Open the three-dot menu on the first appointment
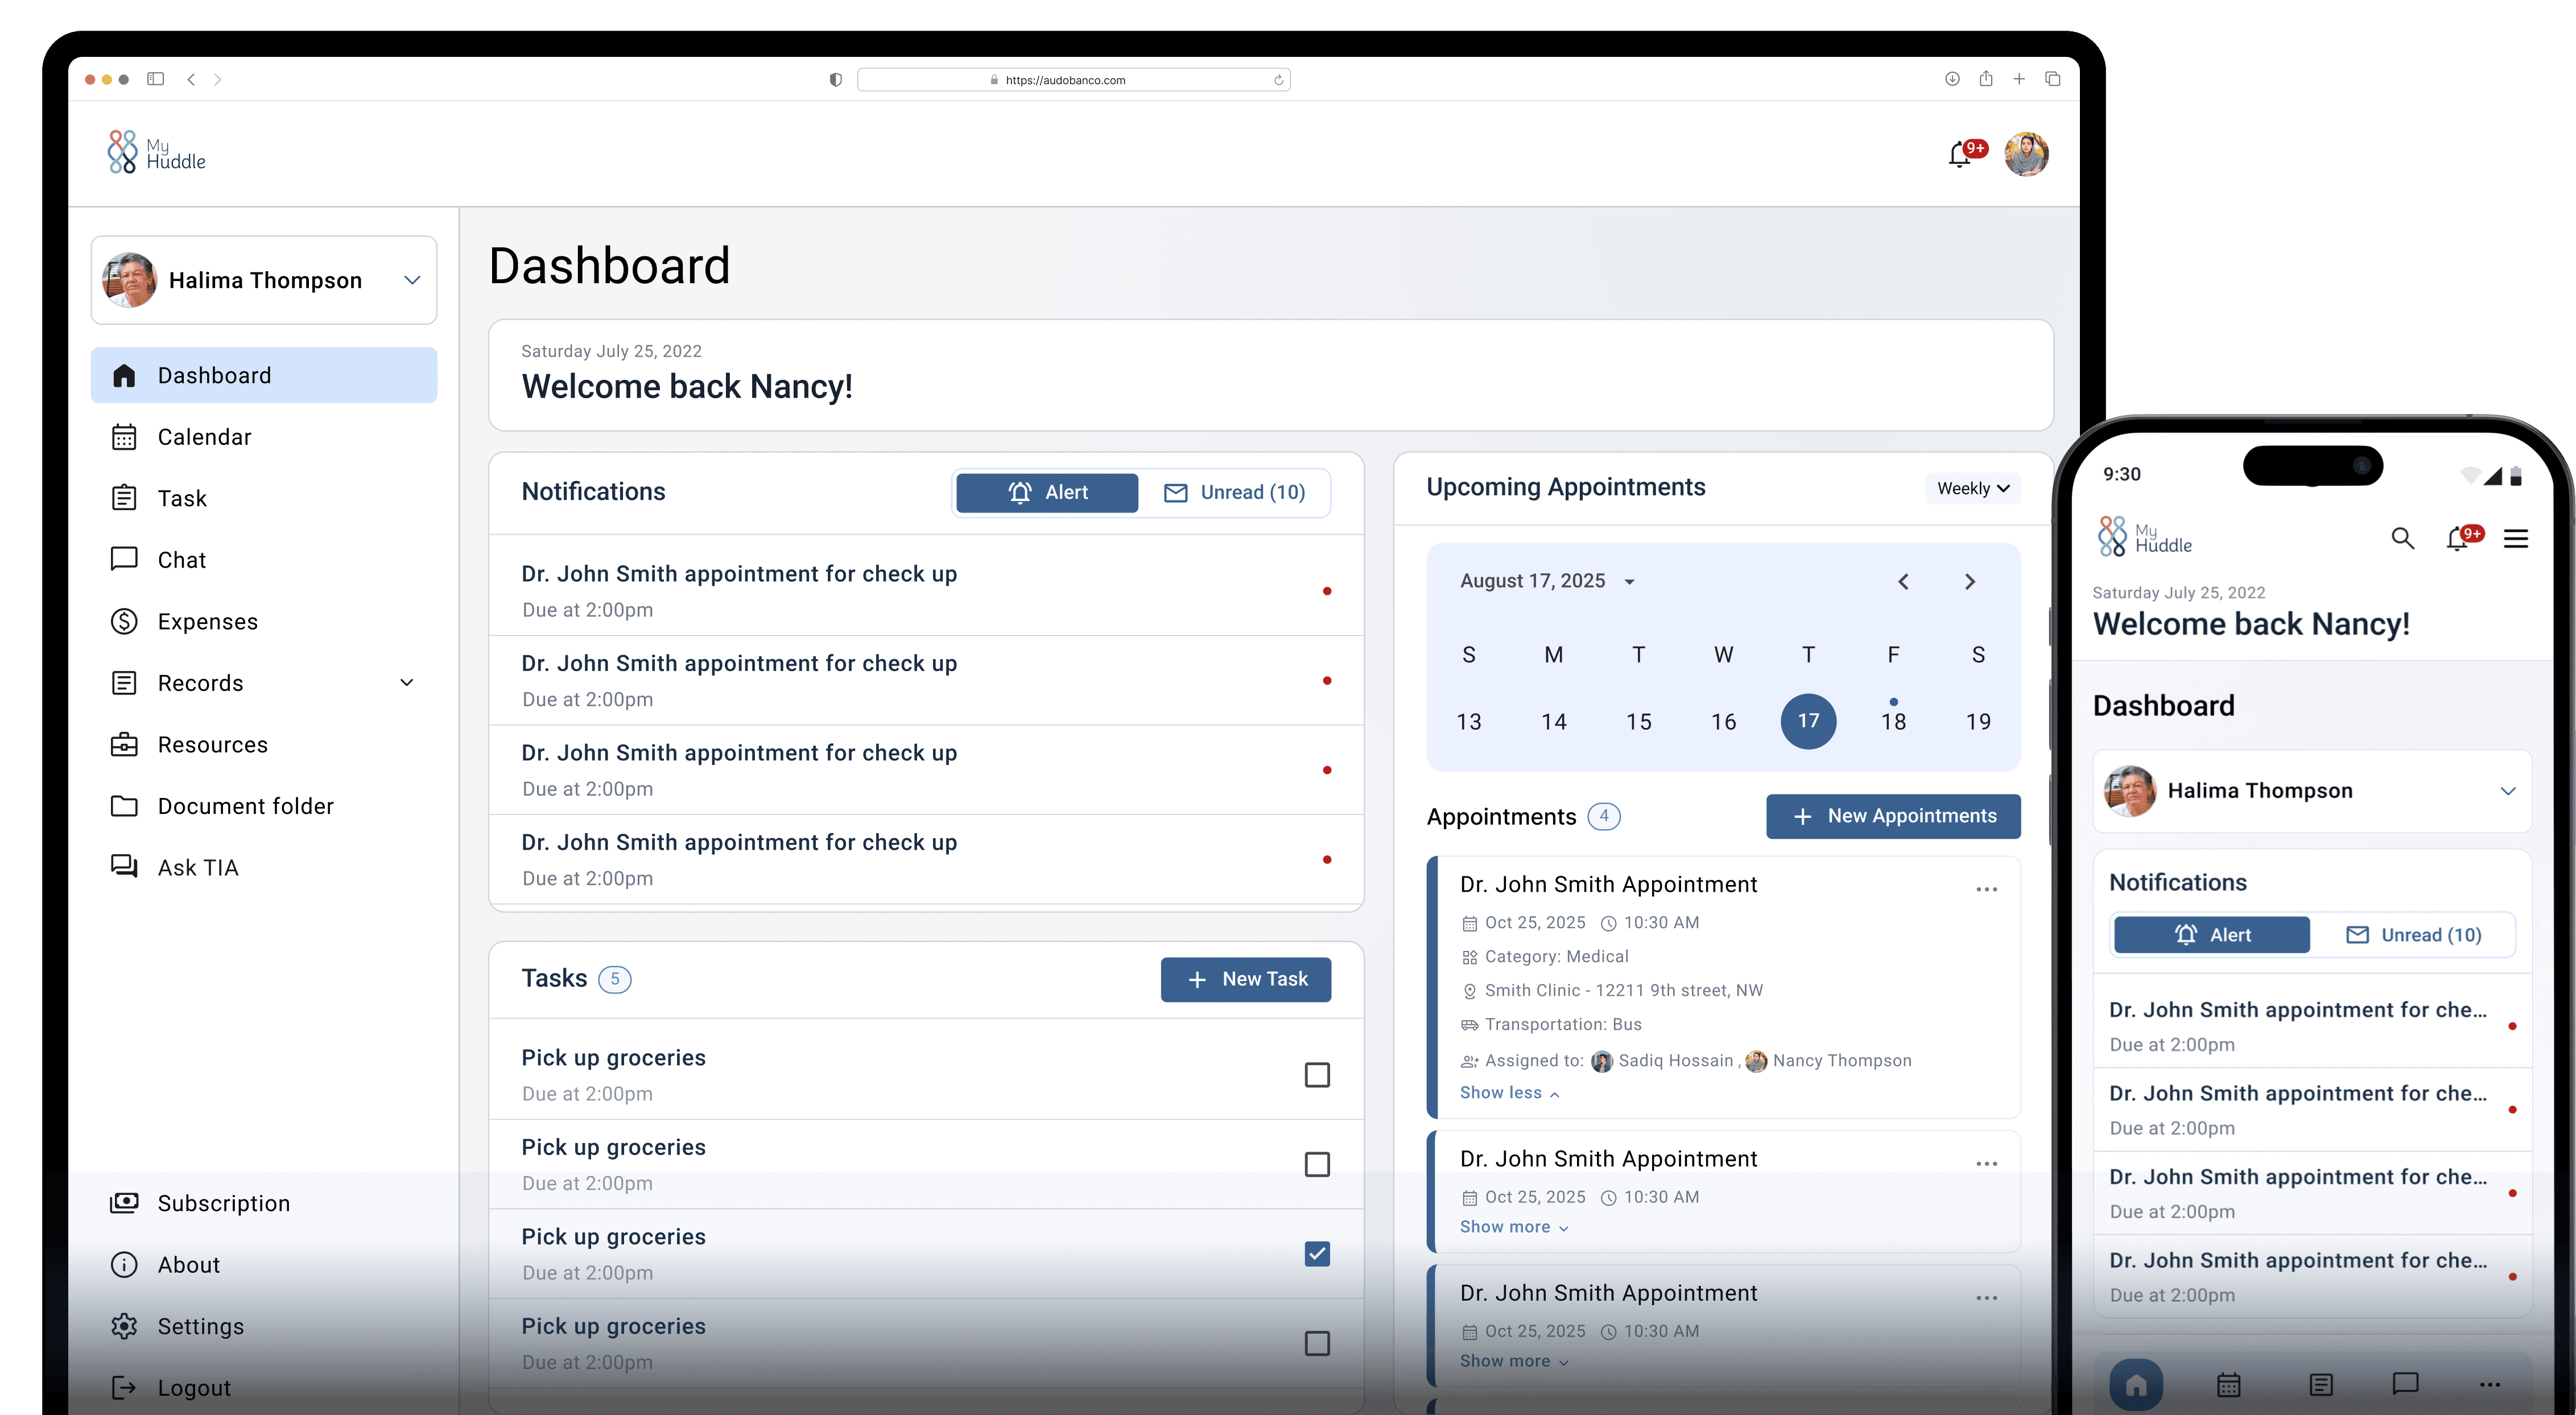The height and width of the screenshot is (1415, 2576). (1986, 889)
